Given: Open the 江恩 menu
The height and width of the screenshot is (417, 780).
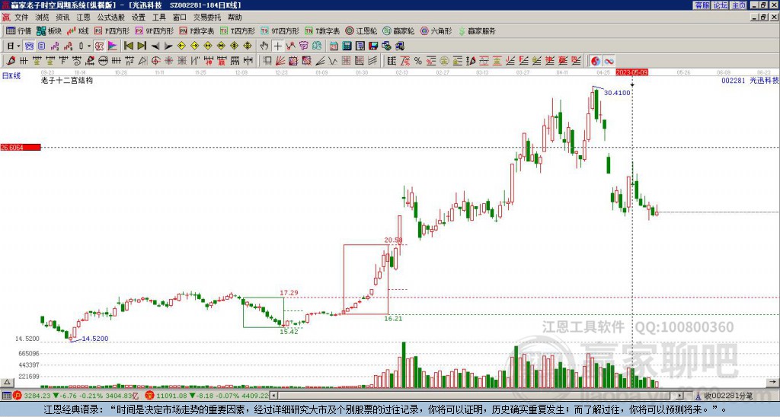Looking at the screenshot, I should [84, 18].
